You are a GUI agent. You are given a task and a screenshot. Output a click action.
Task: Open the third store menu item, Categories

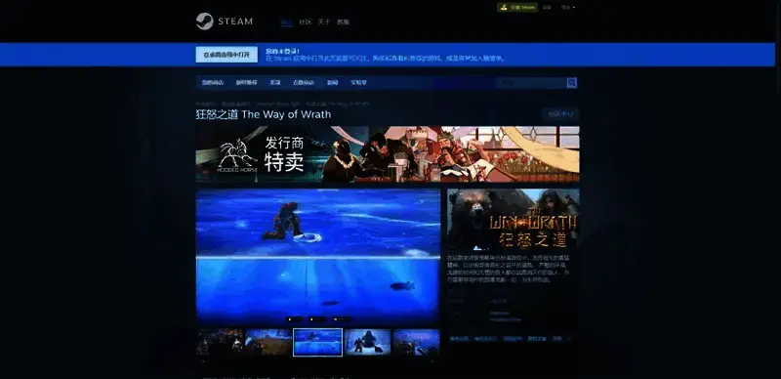[x=275, y=83]
